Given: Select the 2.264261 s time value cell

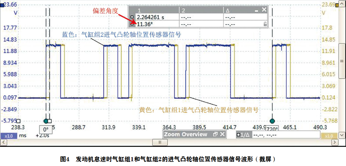Looking at the screenshot, I should point(158,17).
